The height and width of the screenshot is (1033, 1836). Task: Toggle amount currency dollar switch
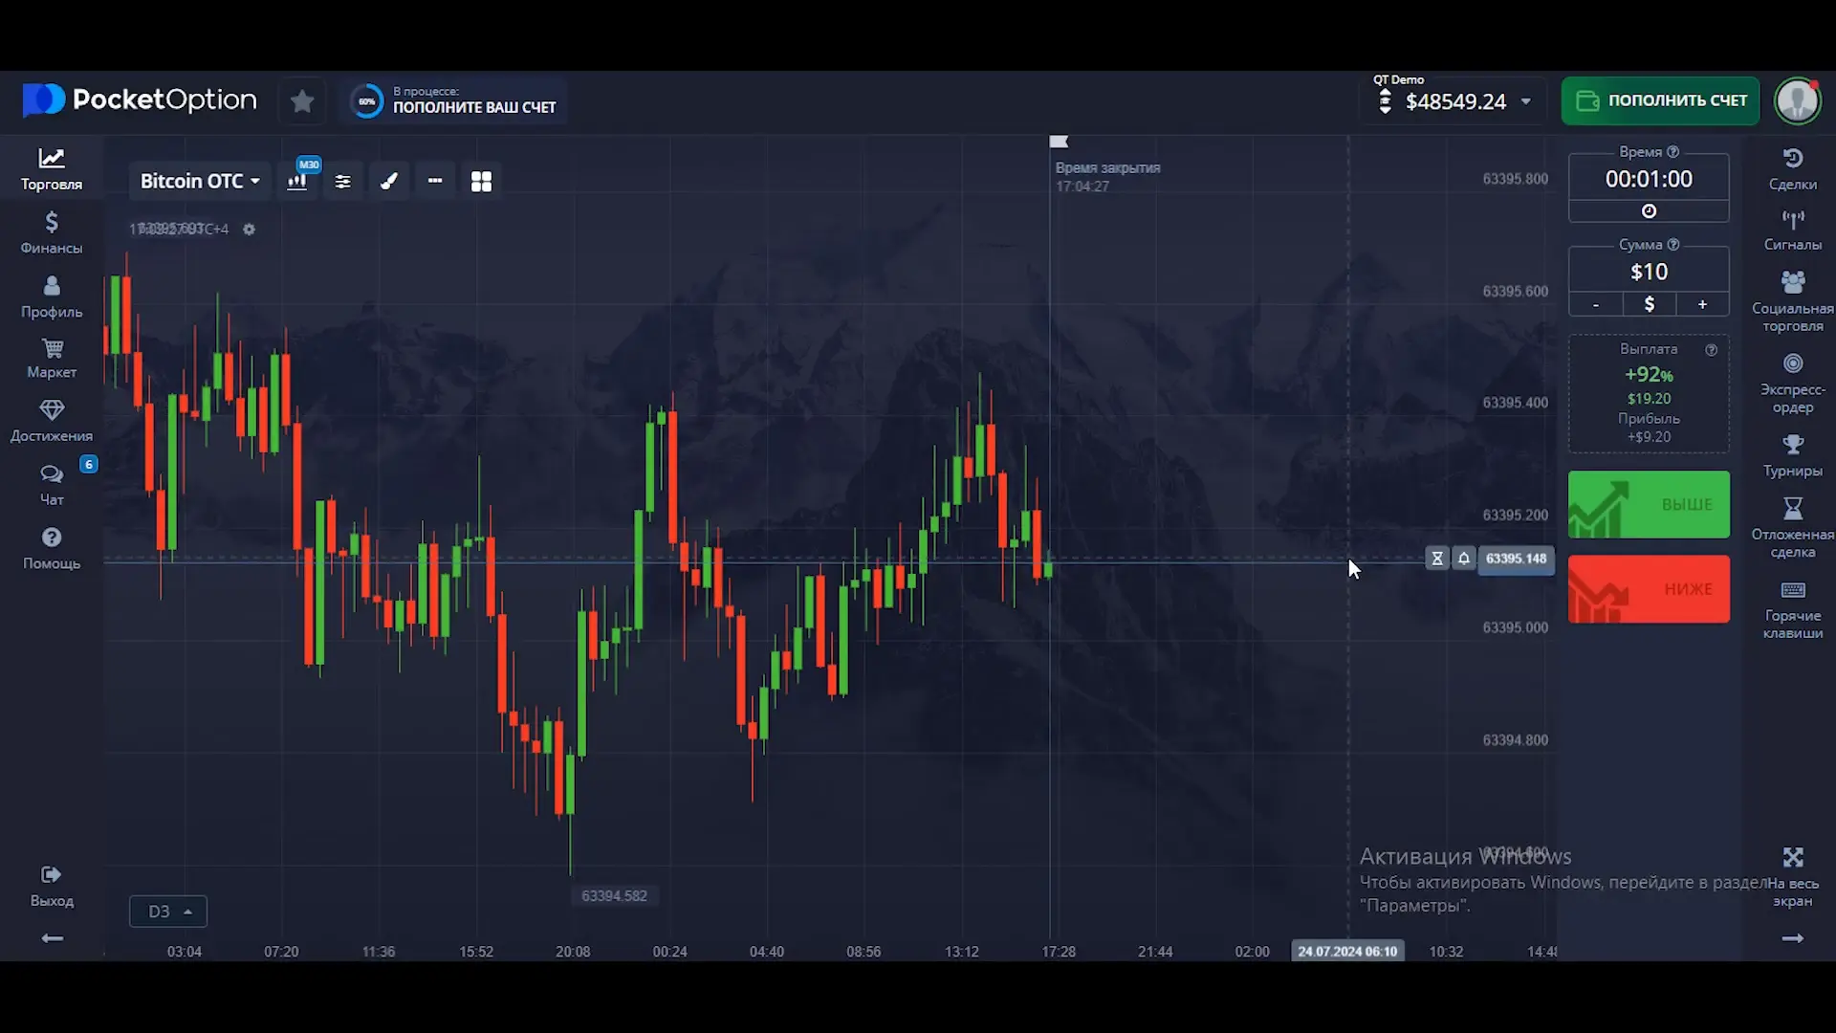1649,304
